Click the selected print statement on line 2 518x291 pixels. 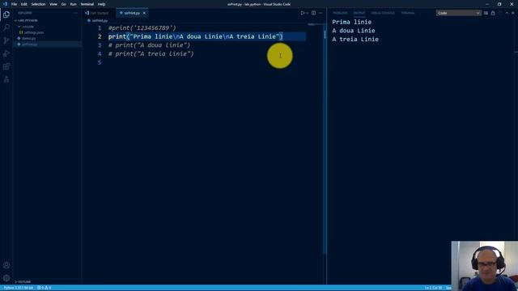pyautogui.click(x=196, y=36)
